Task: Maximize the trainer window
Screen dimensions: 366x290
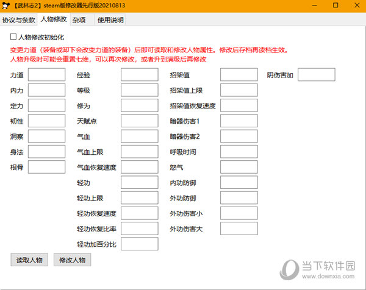Action: pyautogui.click(x=335, y=5)
